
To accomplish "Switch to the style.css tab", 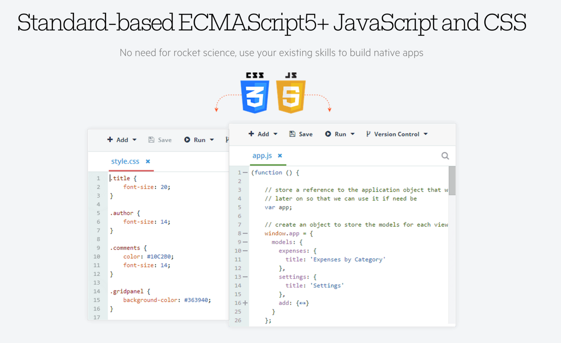I will (x=125, y=162).
